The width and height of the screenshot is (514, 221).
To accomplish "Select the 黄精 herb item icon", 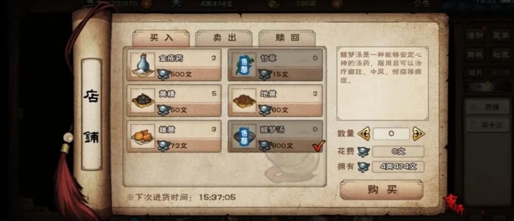I will tap(142, 100).
